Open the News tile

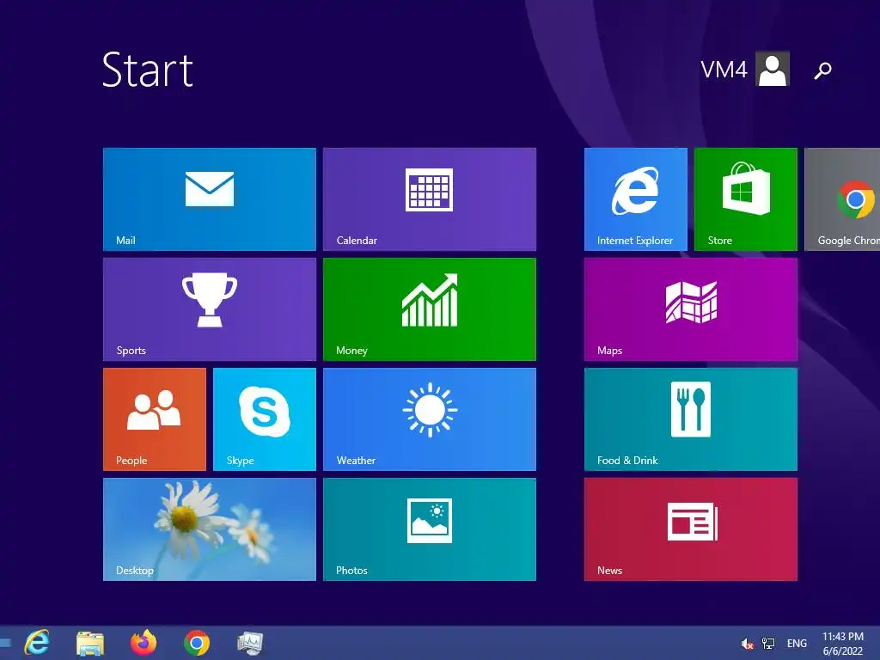(690, 529)
